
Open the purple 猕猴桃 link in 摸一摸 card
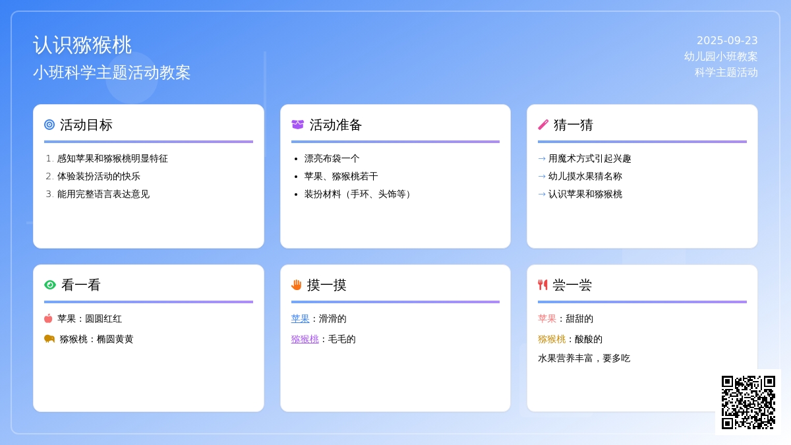point(305,339)
